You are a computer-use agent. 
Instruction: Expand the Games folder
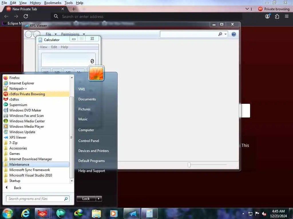(x=36, y=154)
